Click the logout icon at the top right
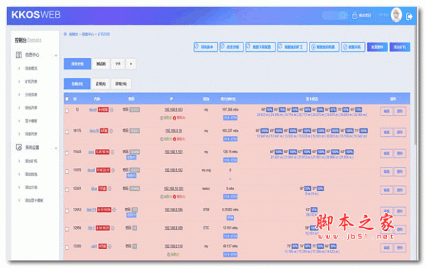The width and height of the screenshot is (426, 268). pyautogui.click(x=409, y=16)
